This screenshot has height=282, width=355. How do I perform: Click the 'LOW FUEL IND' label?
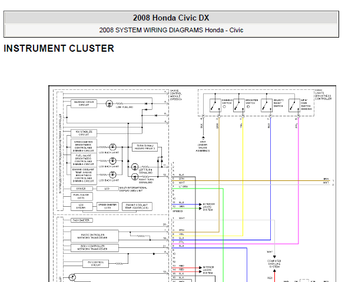124,107
